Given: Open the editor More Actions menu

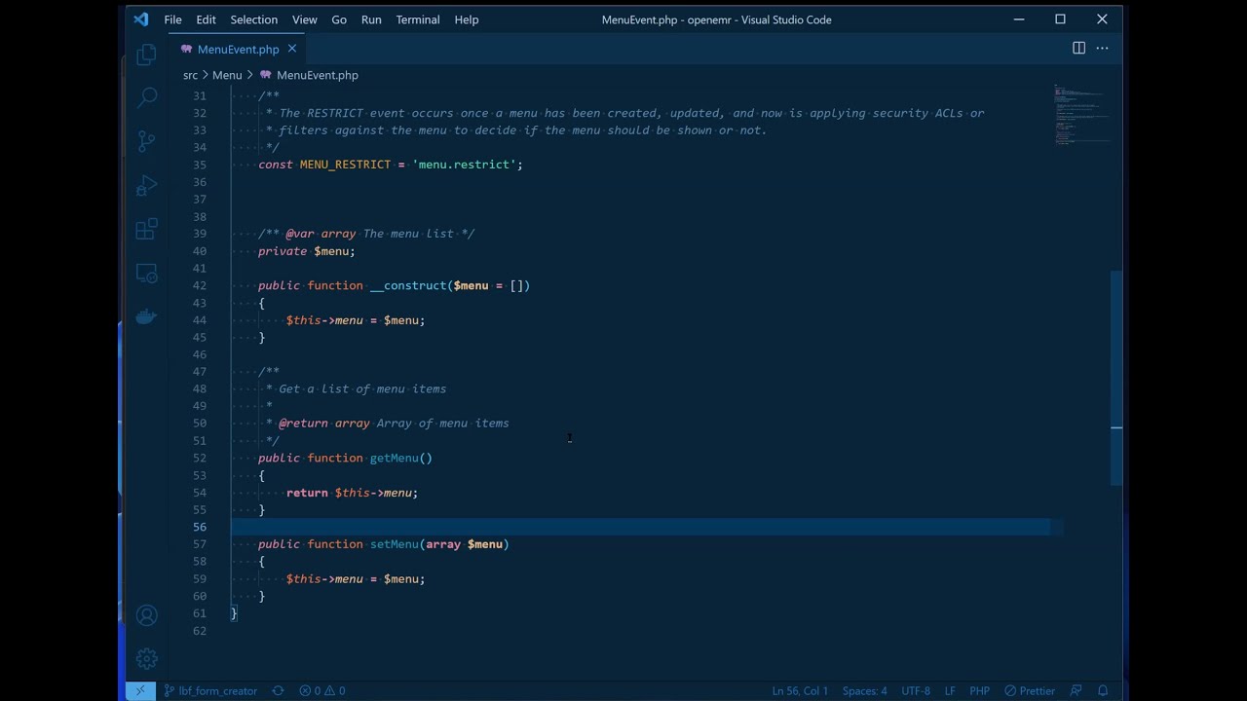Looking at the screenshot, I should pos(1102,48).
